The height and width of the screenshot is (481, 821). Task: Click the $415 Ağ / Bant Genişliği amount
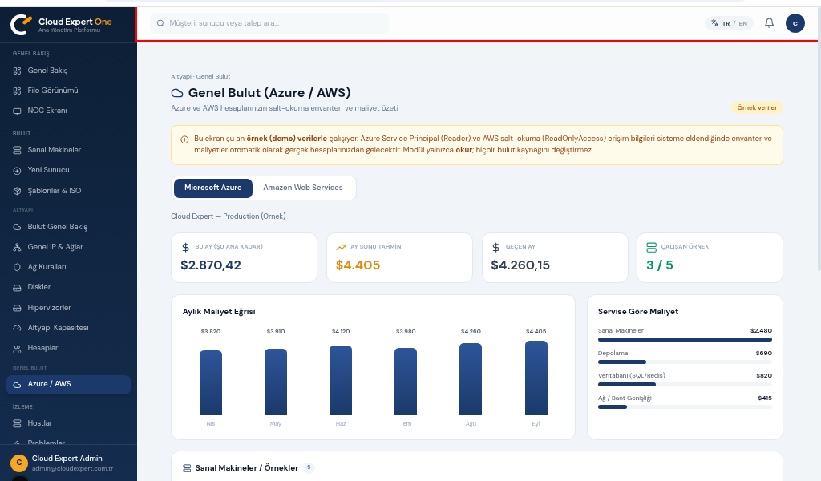tap(765, 398)
